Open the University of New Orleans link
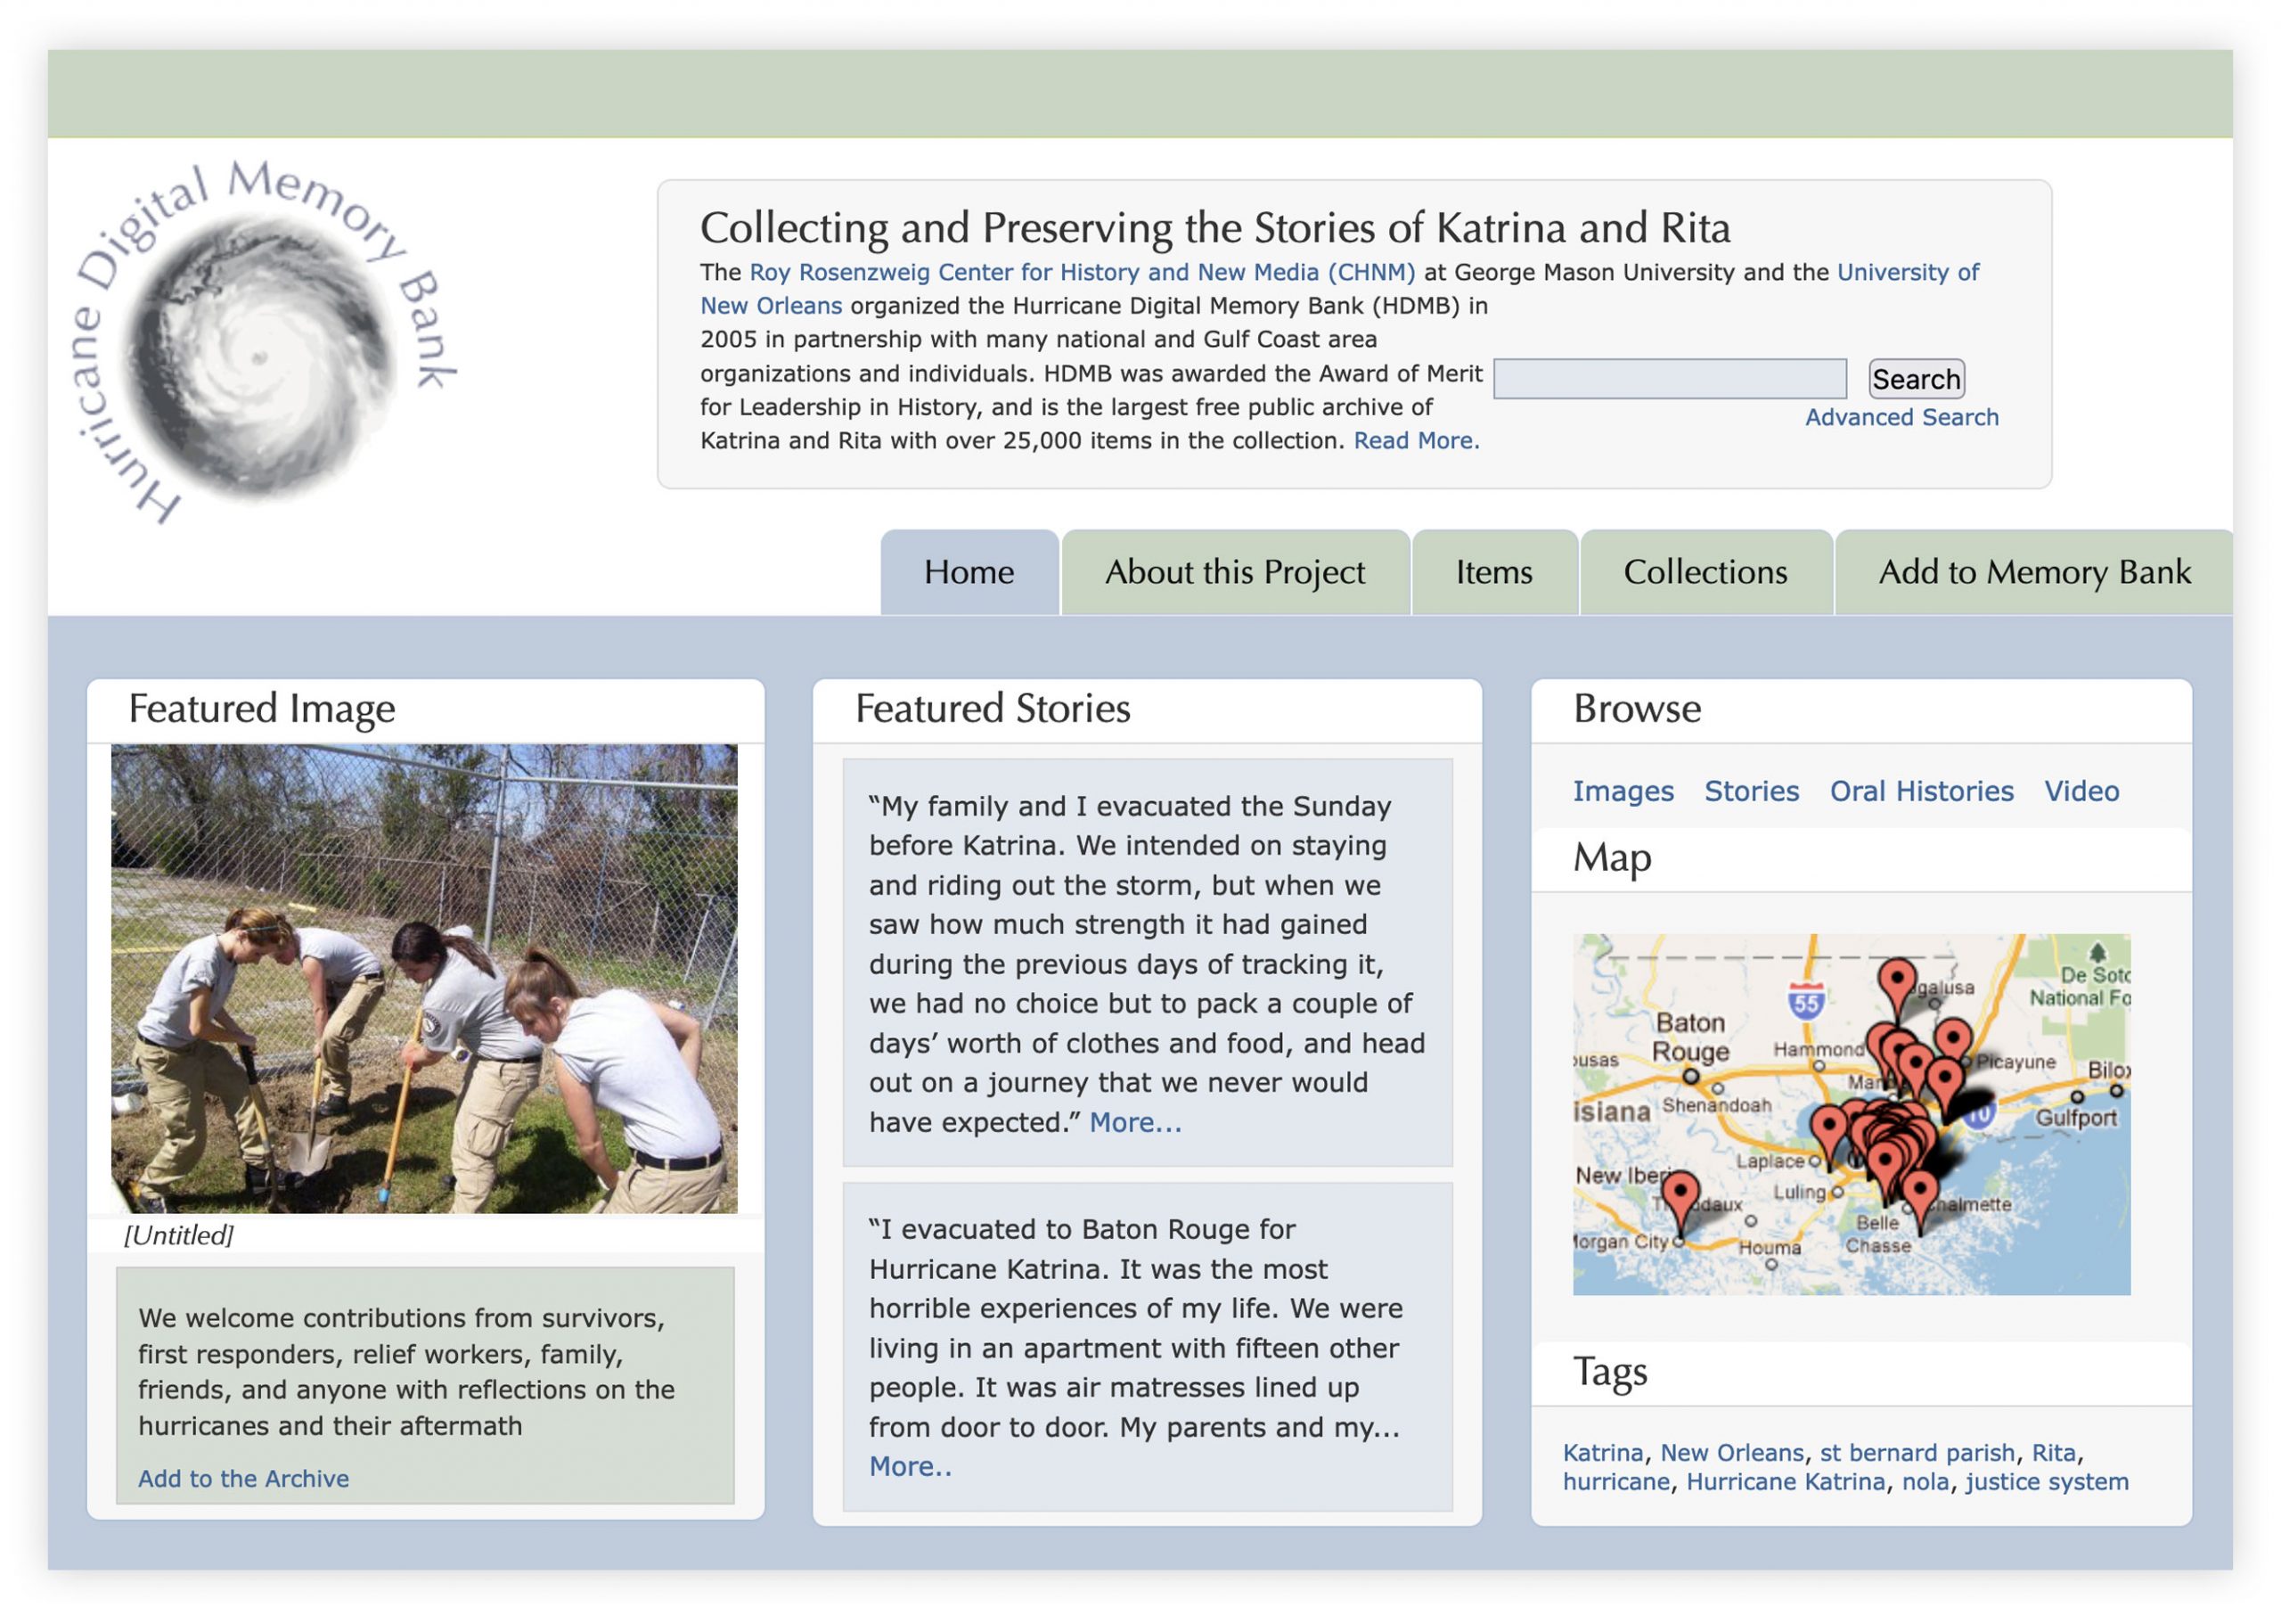The image size is (2281, 1624). point(1907,272)
